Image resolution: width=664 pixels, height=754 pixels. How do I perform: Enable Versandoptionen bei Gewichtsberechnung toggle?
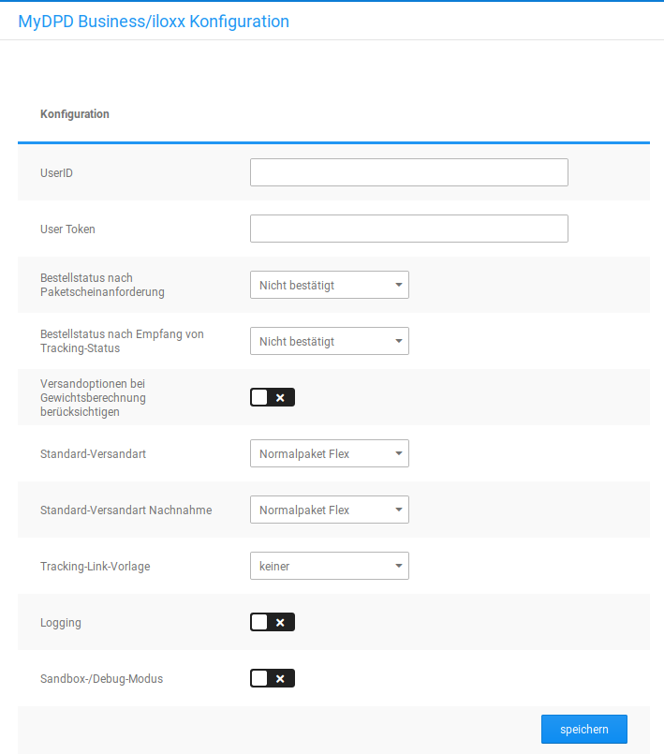pyautogui.click(x=273, y=397)
